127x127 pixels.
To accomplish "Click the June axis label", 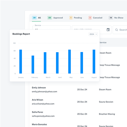I will (x=82, y=77).
